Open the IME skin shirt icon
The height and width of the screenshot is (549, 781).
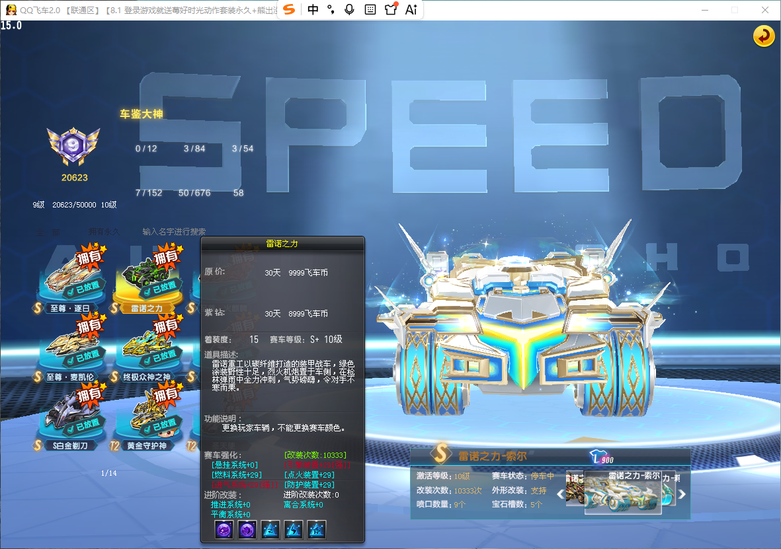pos(391,9)
